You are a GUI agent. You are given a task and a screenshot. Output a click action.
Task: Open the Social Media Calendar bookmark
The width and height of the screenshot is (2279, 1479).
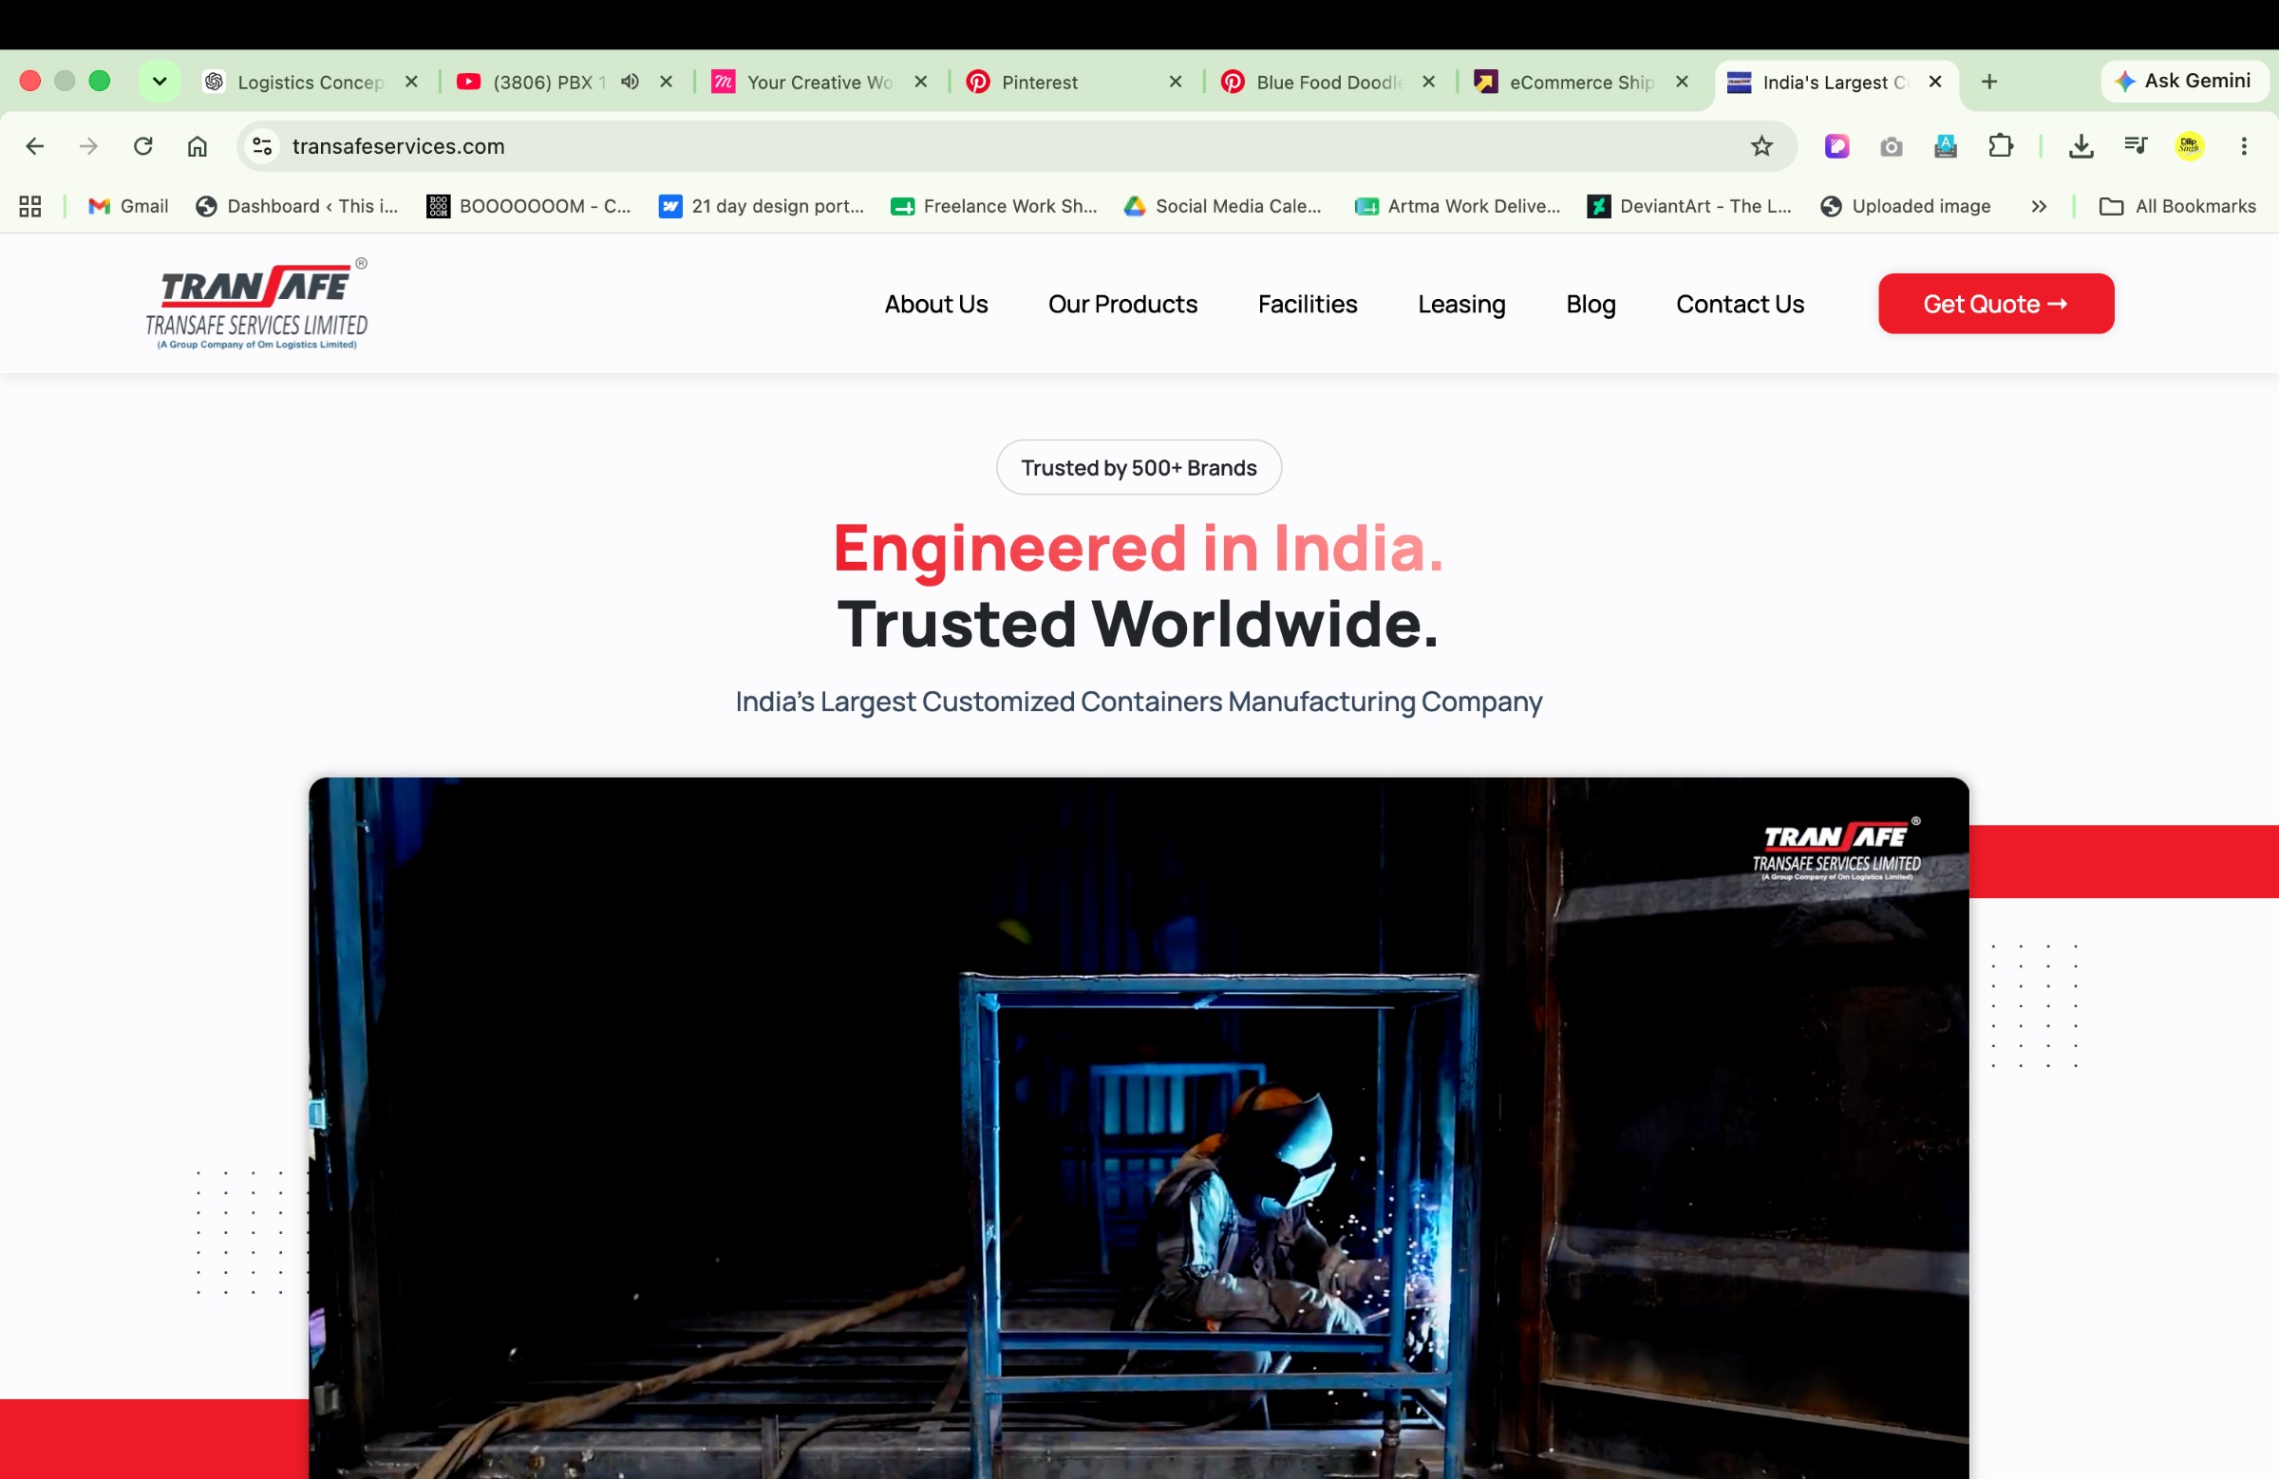(x=1223, y=207)
